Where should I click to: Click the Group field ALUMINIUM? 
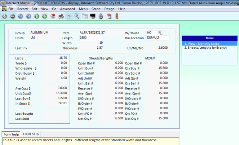pos(44,32)
